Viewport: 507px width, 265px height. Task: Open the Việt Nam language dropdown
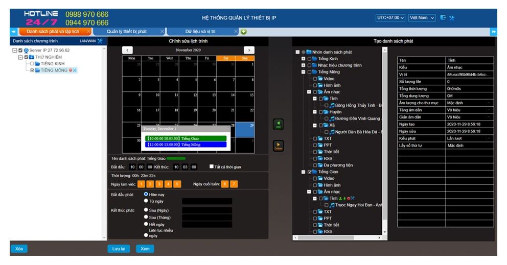tap(422, 18)
